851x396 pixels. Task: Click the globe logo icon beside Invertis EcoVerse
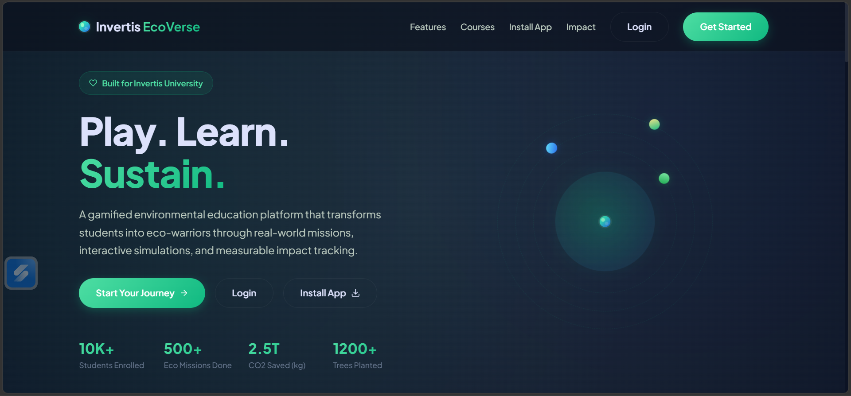[x=84, y=27]
